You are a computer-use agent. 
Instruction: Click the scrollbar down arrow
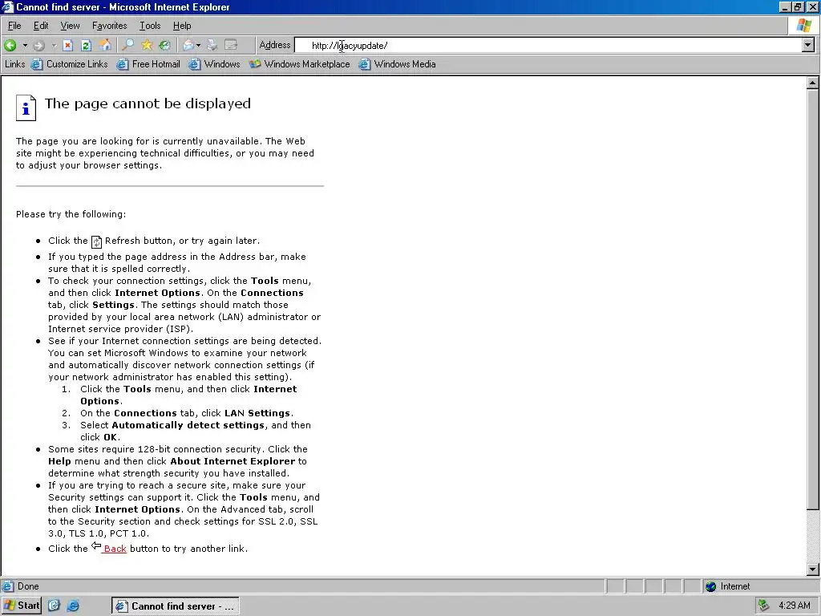click(x=813, y=569)
